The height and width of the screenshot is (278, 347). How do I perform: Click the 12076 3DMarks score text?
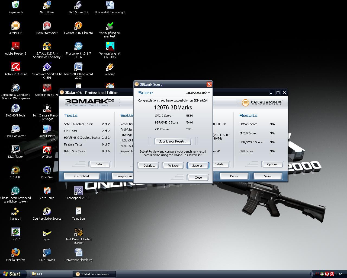173,108
